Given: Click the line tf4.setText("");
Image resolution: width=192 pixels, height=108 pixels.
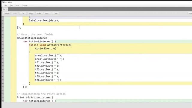Looking at the screenshot, I should point(47,73).
